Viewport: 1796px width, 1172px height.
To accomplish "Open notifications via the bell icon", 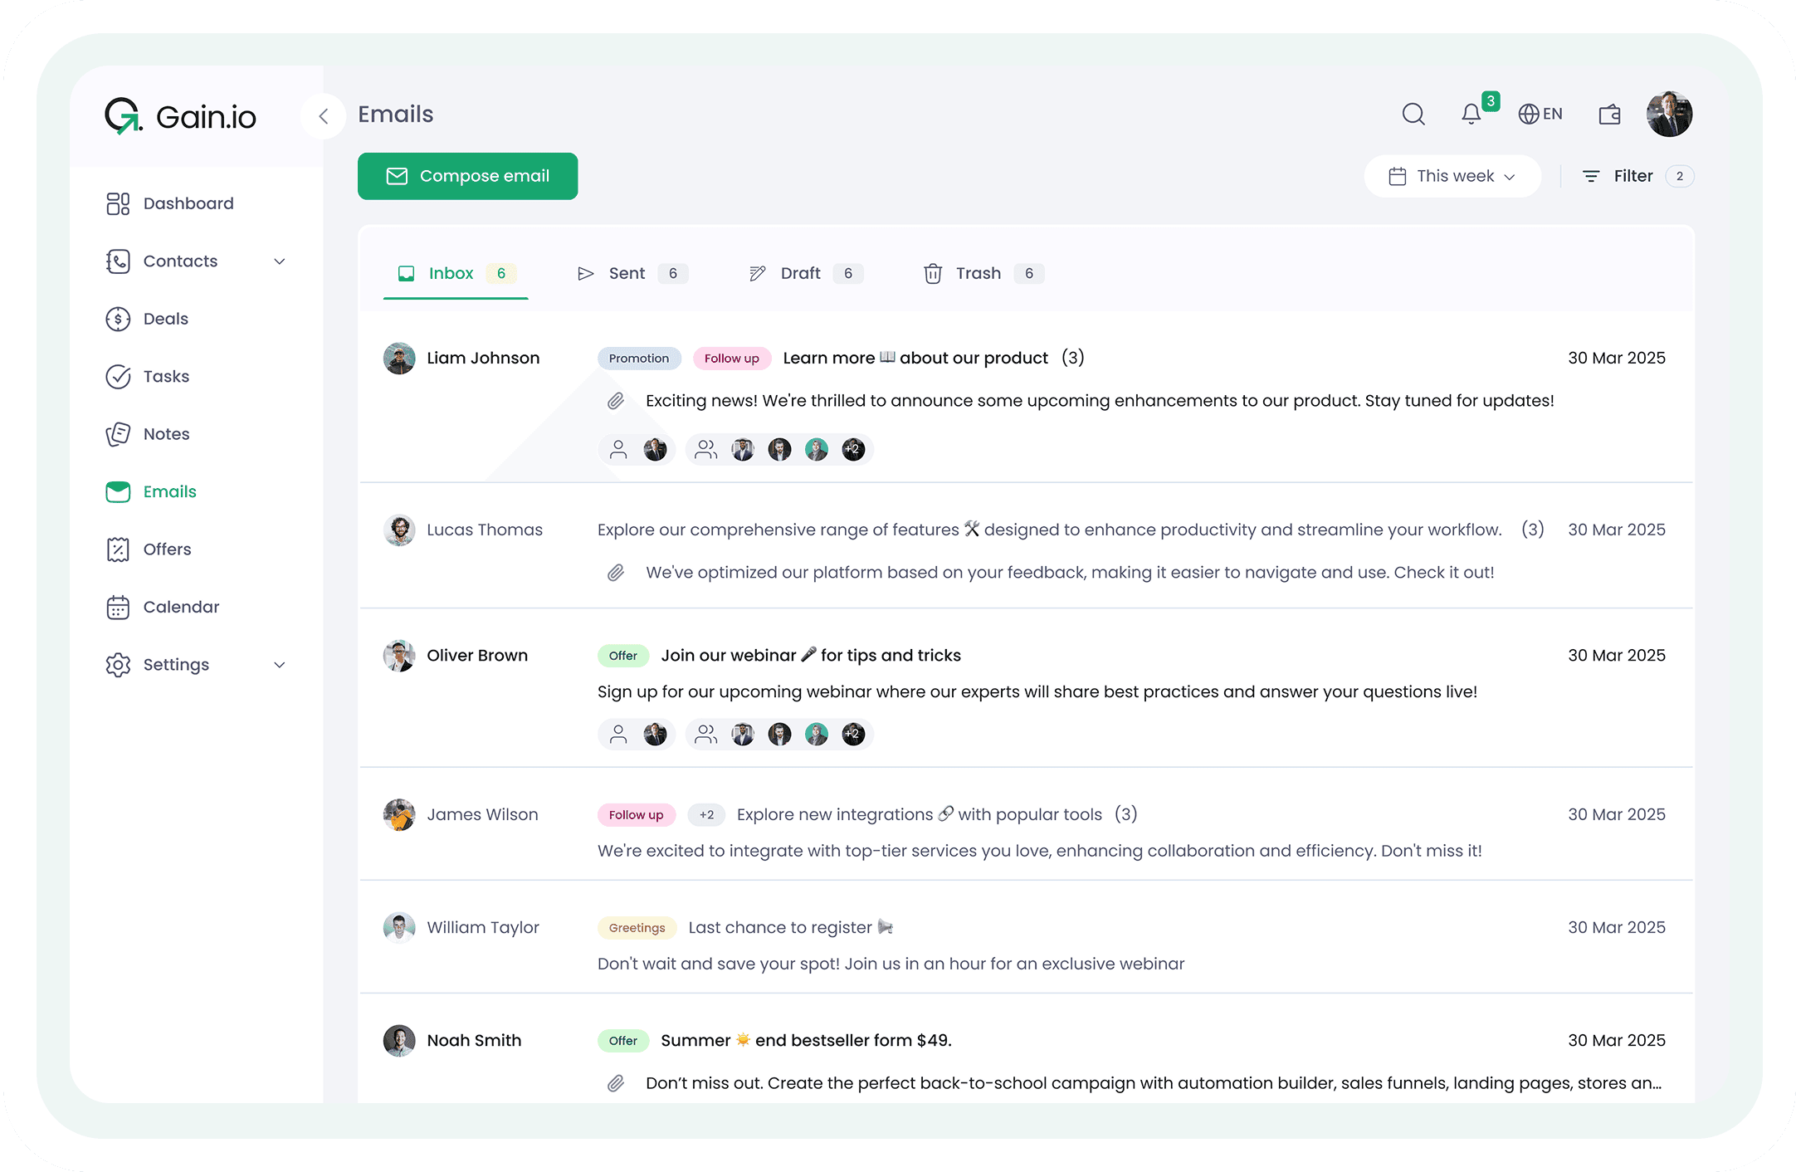I will pos(1471,114).
